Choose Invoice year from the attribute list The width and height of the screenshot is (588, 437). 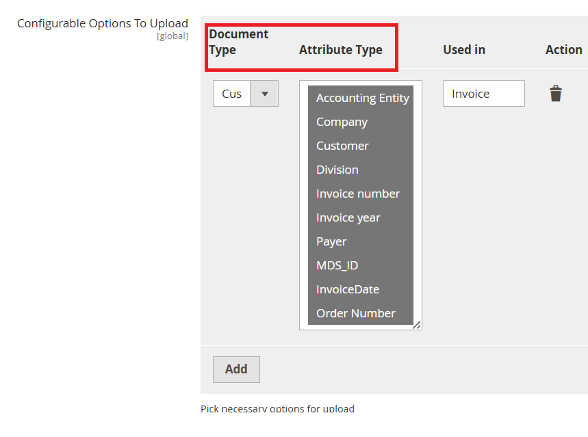coord(348,217)
